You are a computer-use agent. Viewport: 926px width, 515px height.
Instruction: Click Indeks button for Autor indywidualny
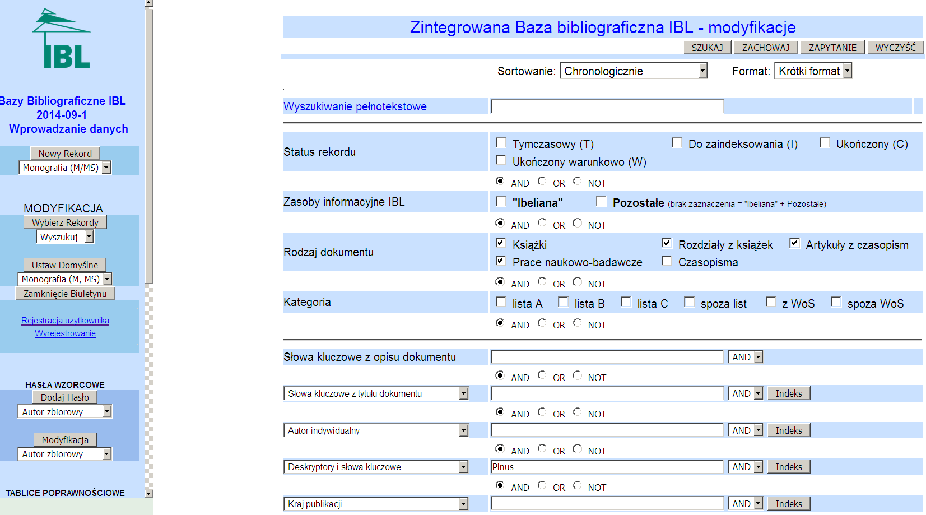pos(789,430)
